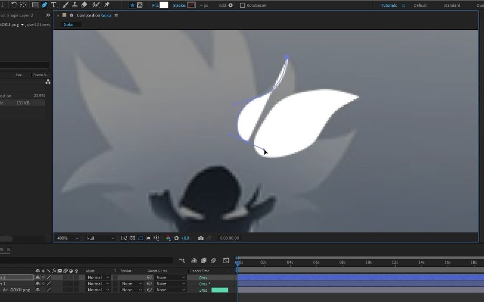This screenshot has height=302, width=484.
Task: Open the Graph Editor
Action: click(x=226, y=261)
